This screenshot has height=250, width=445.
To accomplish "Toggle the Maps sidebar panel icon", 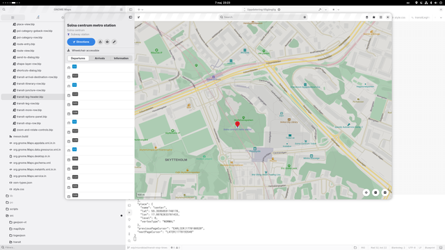I will (131, 17).
